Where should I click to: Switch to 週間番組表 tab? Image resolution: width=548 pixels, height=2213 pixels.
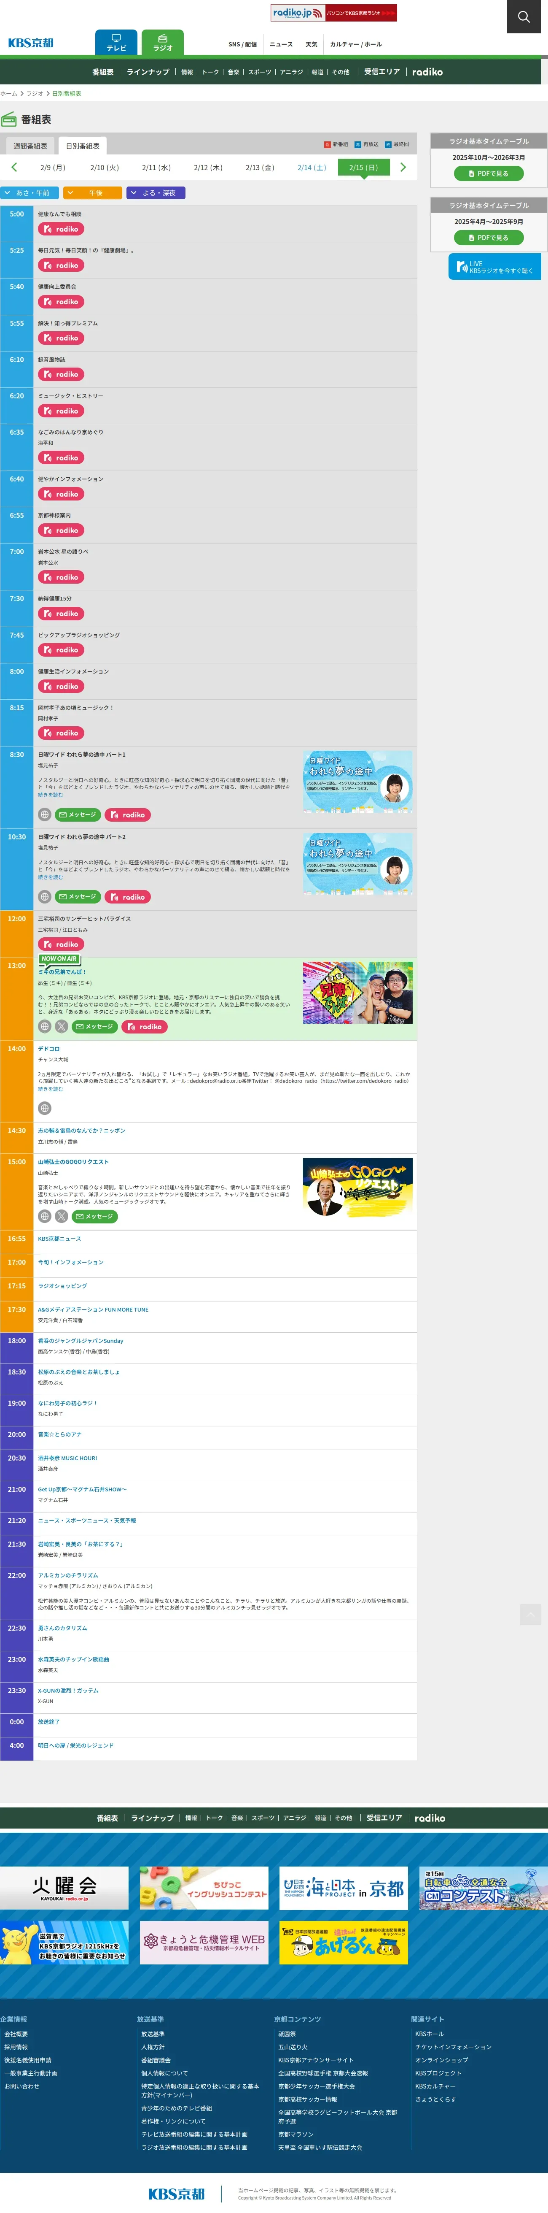30,146
